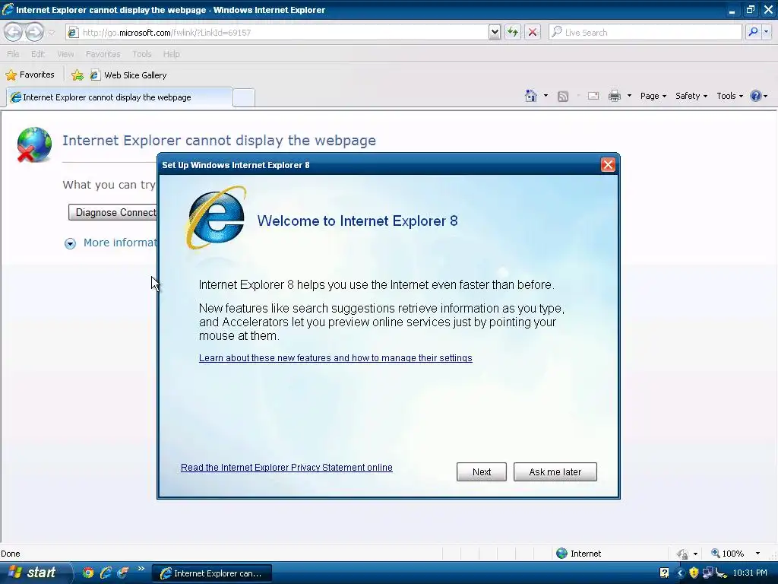
Task: Click the Ask me later button
Action: tap(555, 471)
